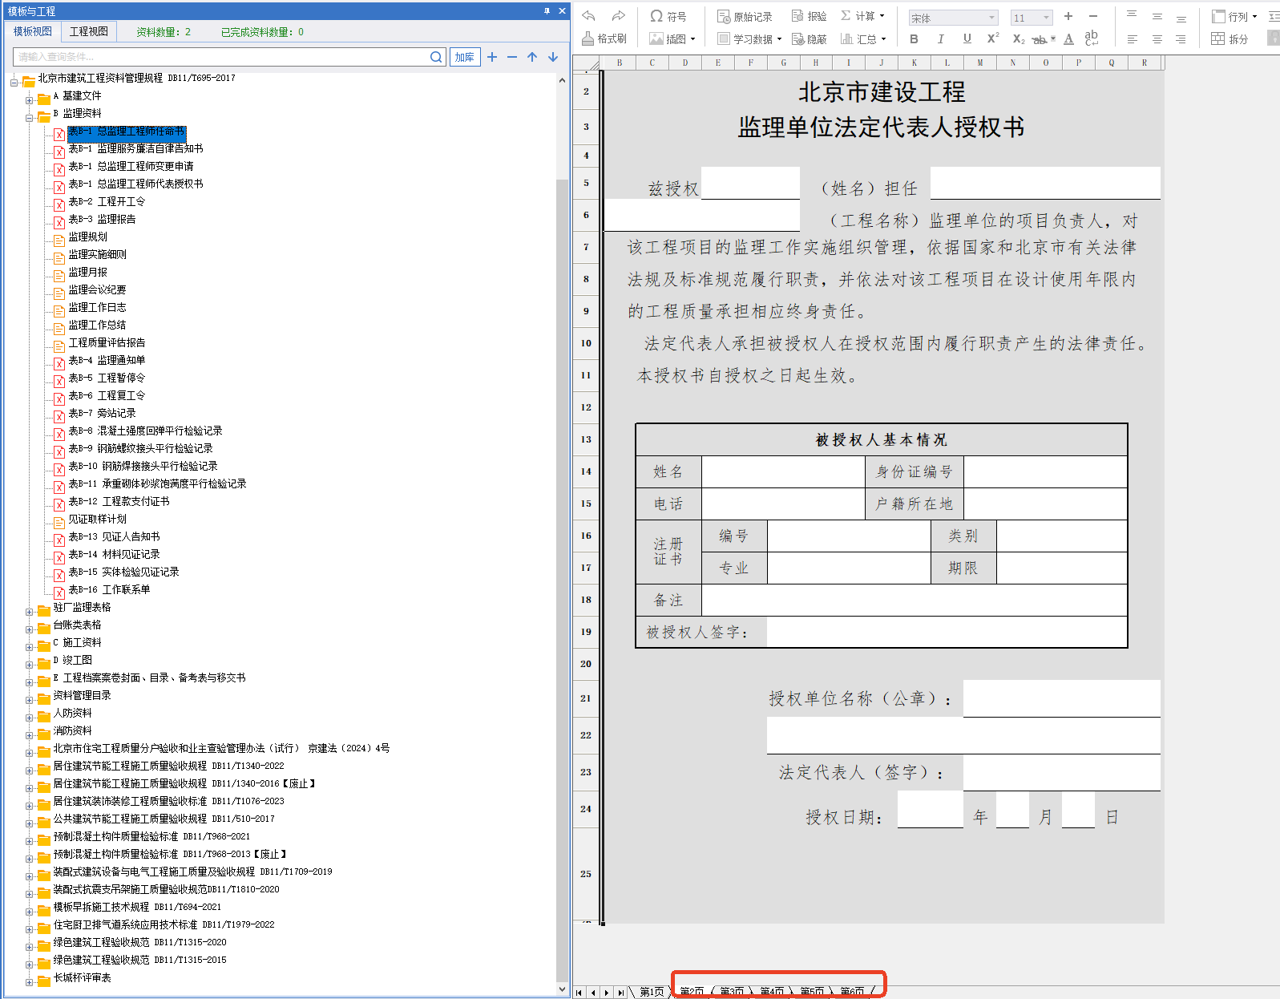The image size is (1280, 999).
Task: Expand the A 基建文件 folder node
Action: pyautogui.click(x=30, y=100)
